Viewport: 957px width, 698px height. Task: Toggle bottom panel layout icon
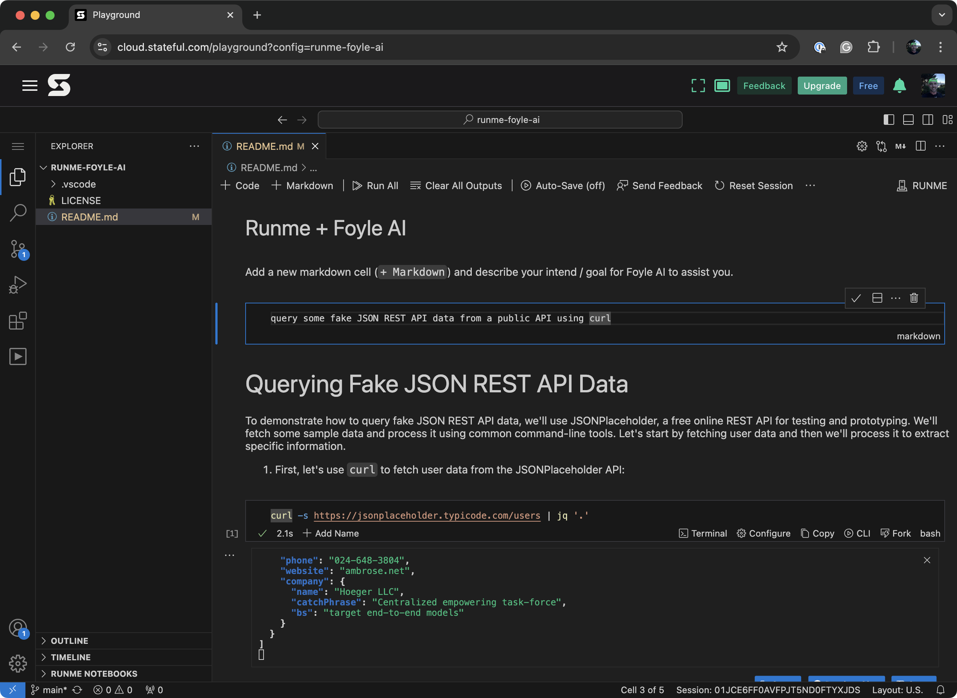click(x=908, y=120)
